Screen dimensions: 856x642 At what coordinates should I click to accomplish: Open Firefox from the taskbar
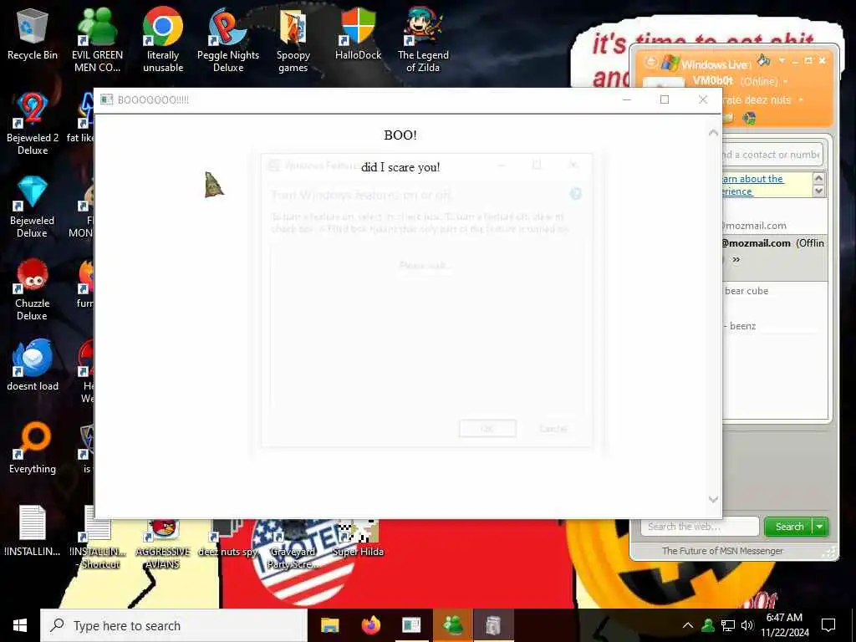(x=370, y=625)
